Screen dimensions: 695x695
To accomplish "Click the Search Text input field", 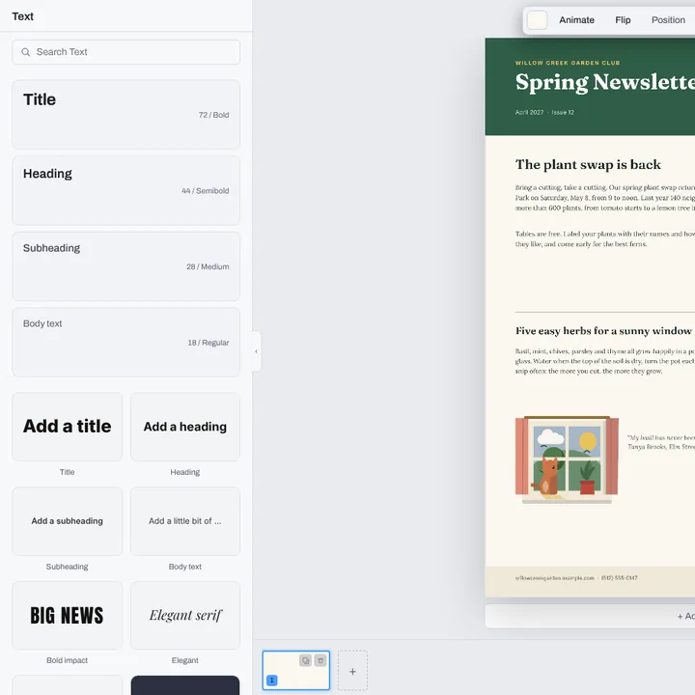I will 125,52.
